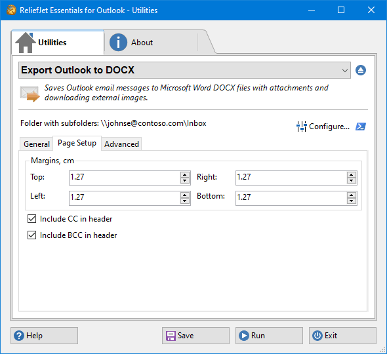Click the blue eject icon beside utility dropdown
The image size is (387, 354).
pos(361,70)
